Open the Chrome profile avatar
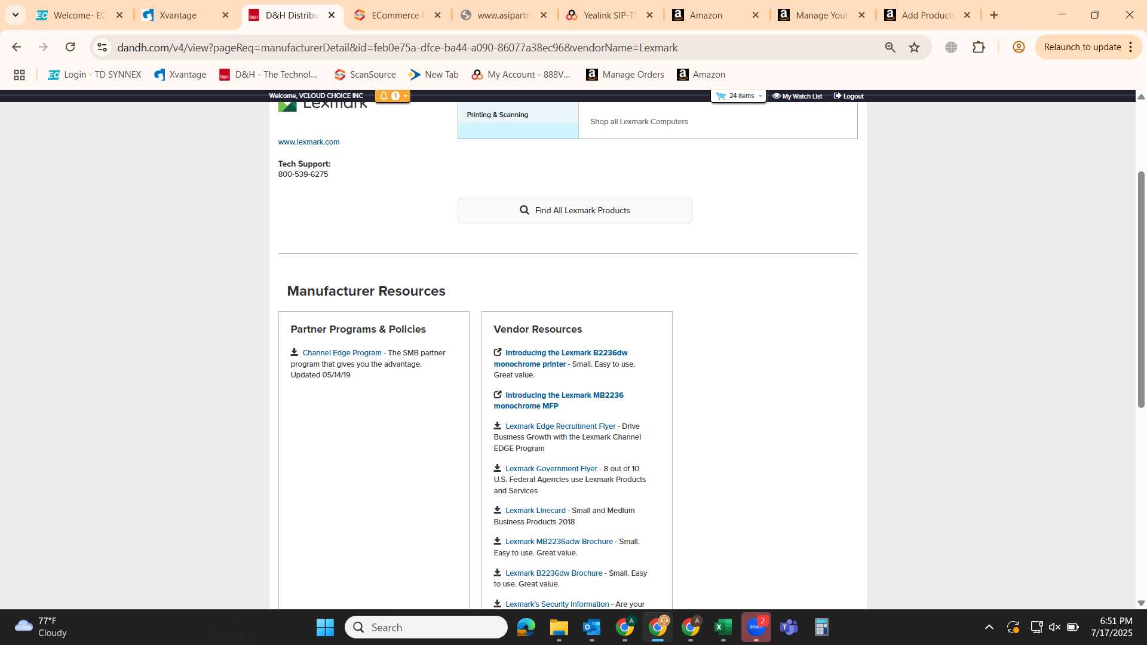Image resolution: width=1147 pixels, height=645 pixels. 1019,47
